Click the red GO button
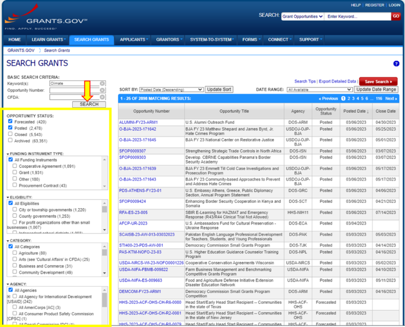This screenshot has width=405, height=327. 396,16
